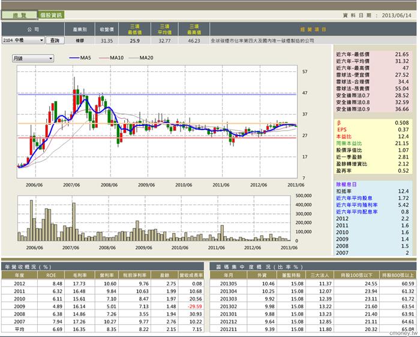The height and width of the screenshot is (337, 420).
Task: Click the MA10 legend entry
Action: pos(111,58)
